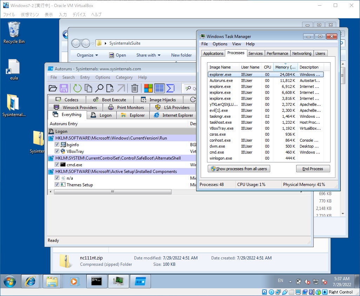This screenshot has height=296, width=360.
Task: Toggle the blue Windows grid filter icon
Action: coord(159,88)
